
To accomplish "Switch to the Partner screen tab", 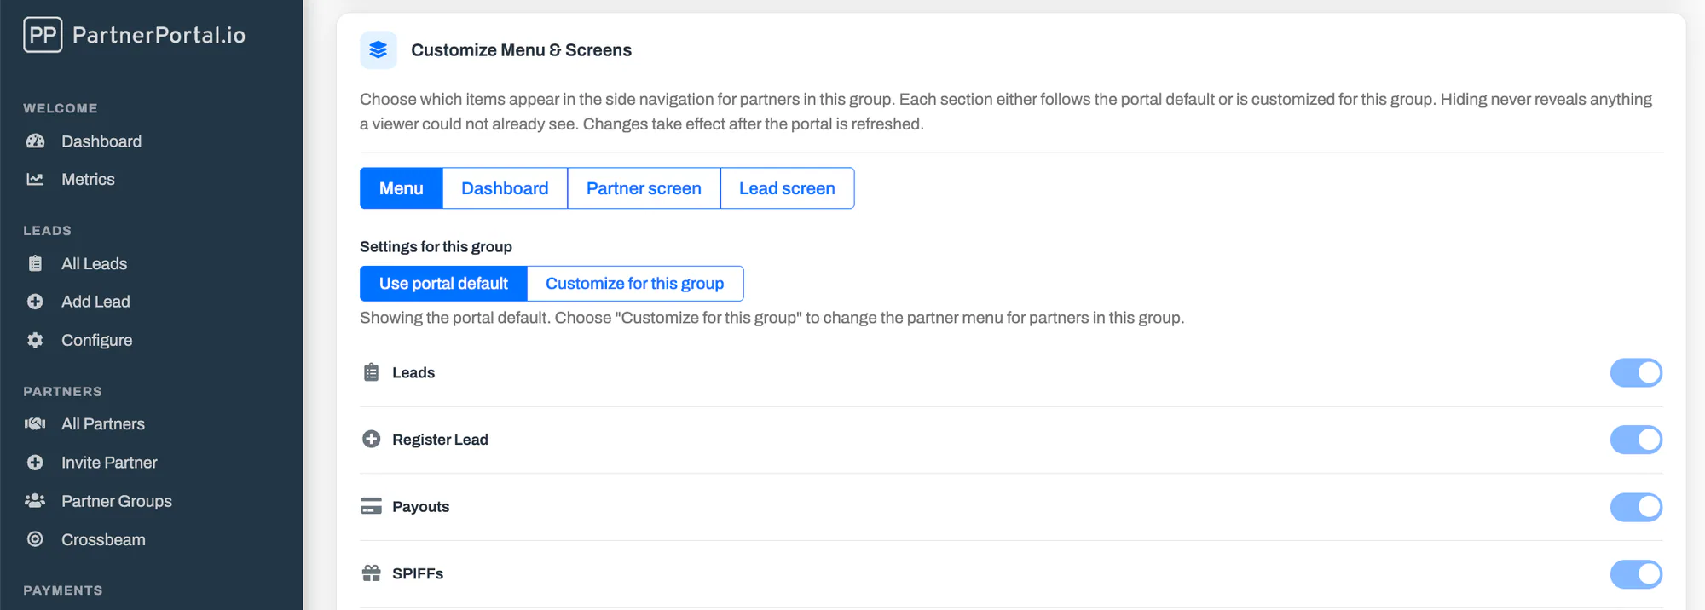I will coord(644,188).
